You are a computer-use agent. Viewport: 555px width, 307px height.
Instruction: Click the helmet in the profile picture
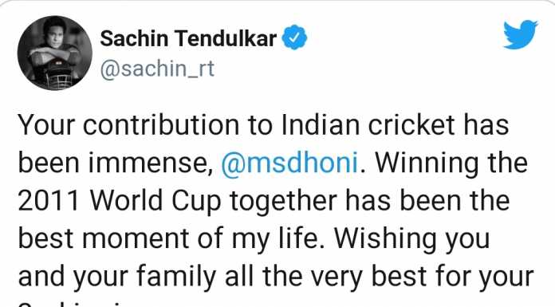(57, 74)
